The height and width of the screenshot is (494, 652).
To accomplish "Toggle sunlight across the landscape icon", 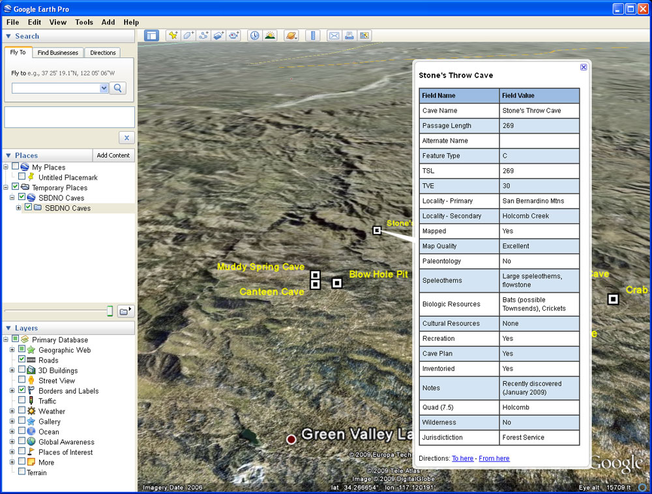I will point(270,36).
